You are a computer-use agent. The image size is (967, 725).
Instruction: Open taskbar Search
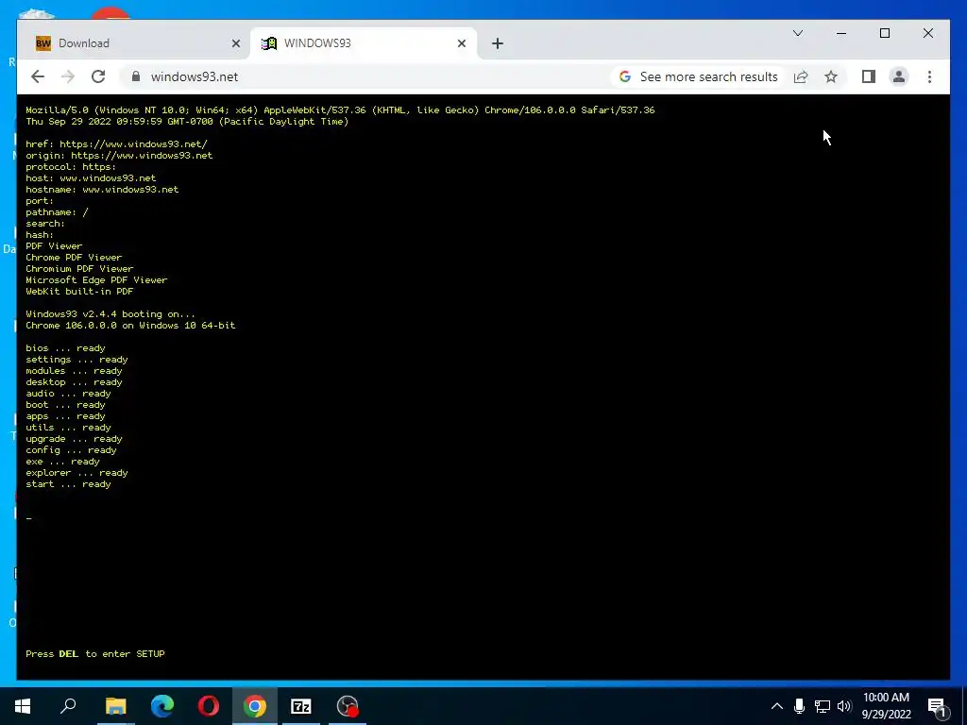[68, 706]
